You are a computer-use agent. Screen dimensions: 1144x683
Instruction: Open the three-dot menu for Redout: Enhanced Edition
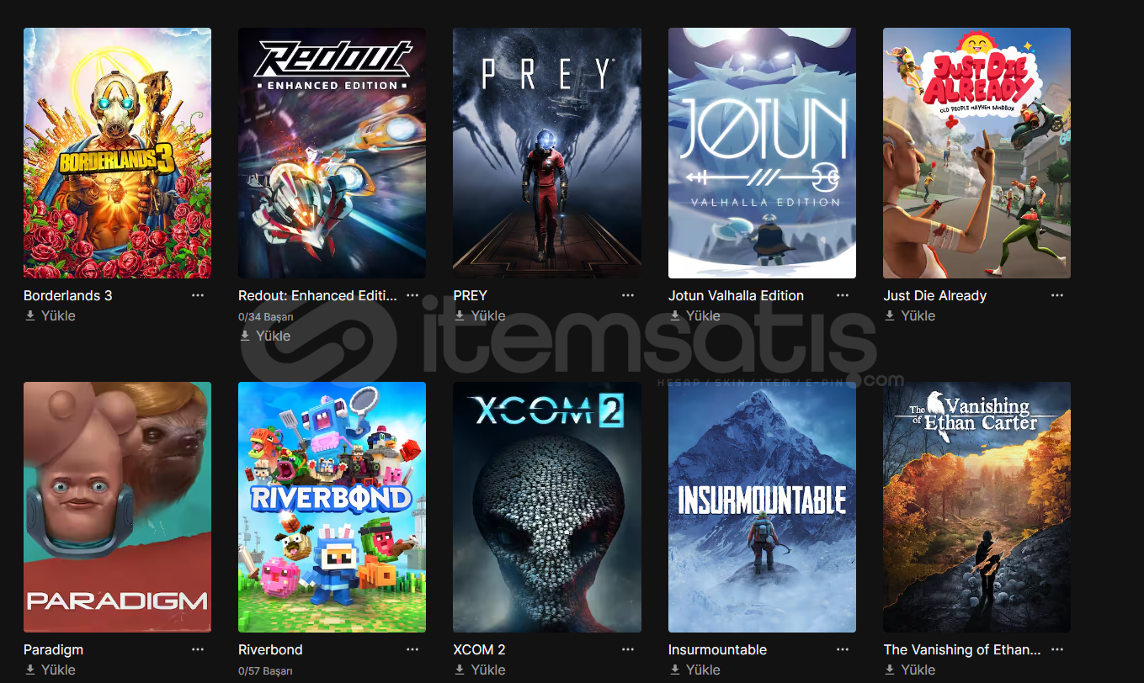click(x=412, y=295)
